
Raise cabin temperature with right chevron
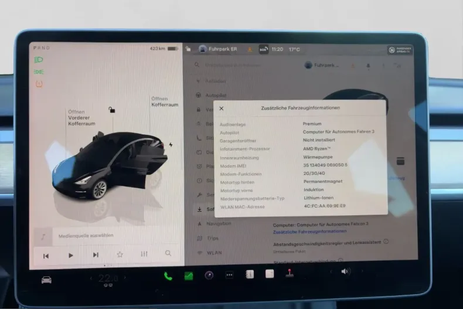coord(125,278)
